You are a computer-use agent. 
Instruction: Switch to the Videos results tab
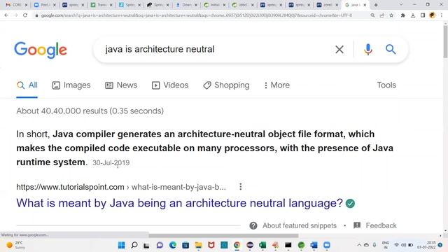coord(170,85)
